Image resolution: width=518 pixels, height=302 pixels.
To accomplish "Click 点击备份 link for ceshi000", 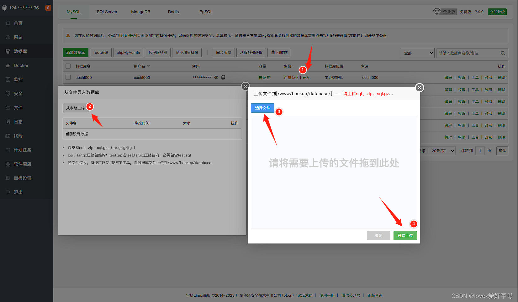I will tap(291, 78).
